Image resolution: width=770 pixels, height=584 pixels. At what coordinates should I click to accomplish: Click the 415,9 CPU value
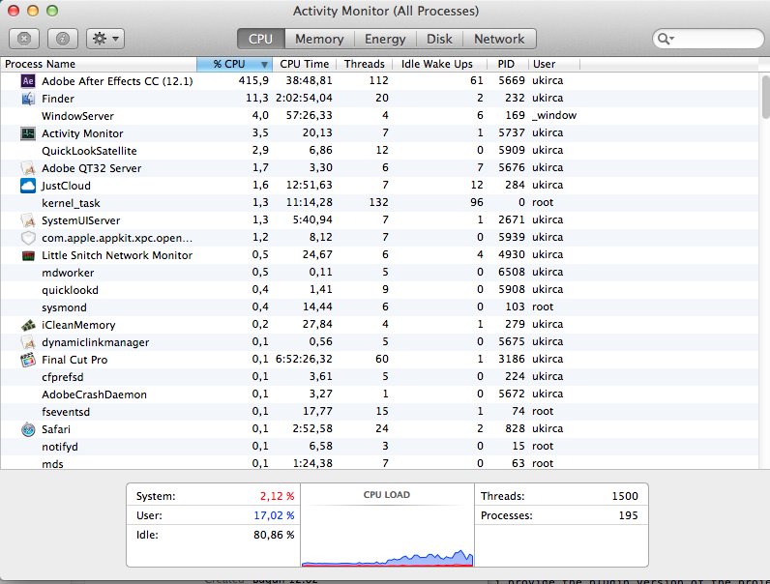point(253,80)
